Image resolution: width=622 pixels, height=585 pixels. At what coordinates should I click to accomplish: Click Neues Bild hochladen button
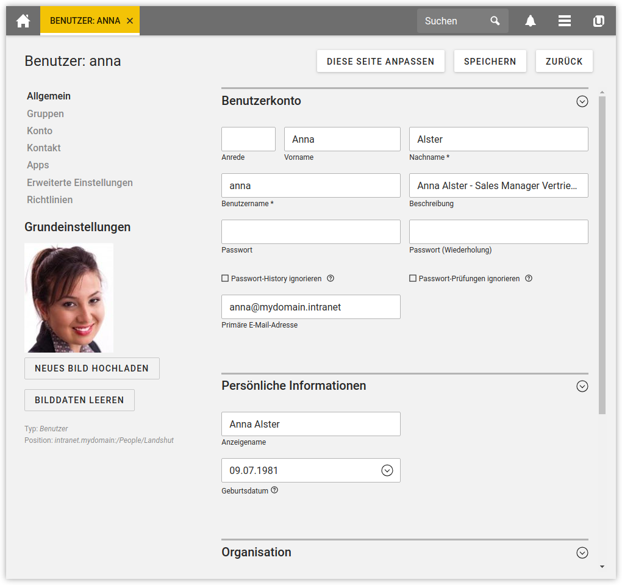[91, 368]
